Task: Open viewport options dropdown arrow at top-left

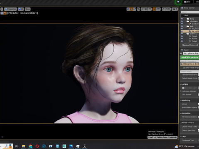Action: [2, 9]
